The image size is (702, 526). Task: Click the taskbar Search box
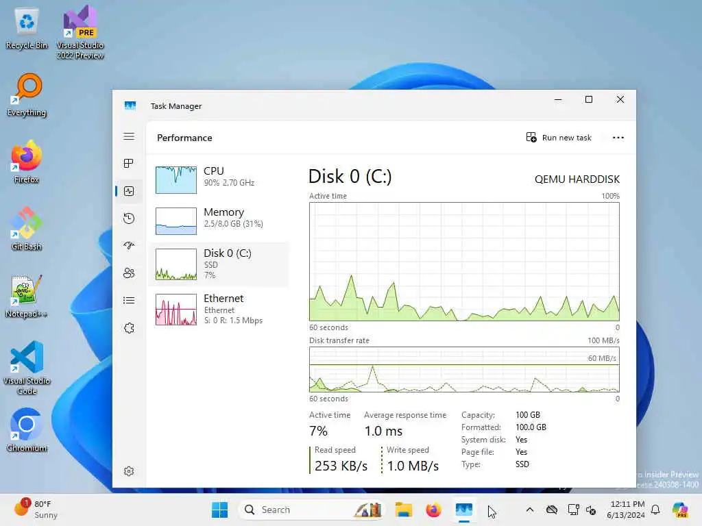[x=312, y=510]
